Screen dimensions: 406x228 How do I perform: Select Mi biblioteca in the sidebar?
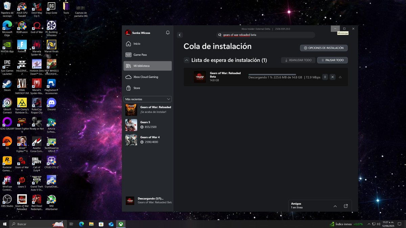click(148, 66)
